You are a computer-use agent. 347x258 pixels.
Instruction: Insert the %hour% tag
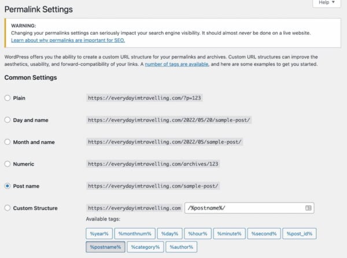click(x=197, y=234)
